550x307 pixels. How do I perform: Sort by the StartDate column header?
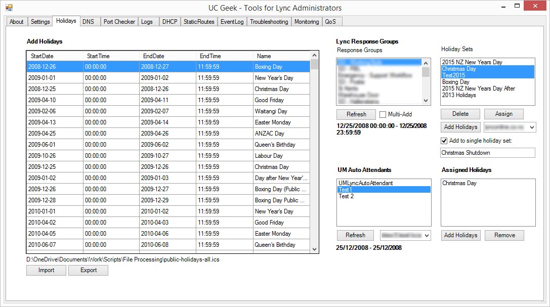pyautogui.click(x=55, y=56)
